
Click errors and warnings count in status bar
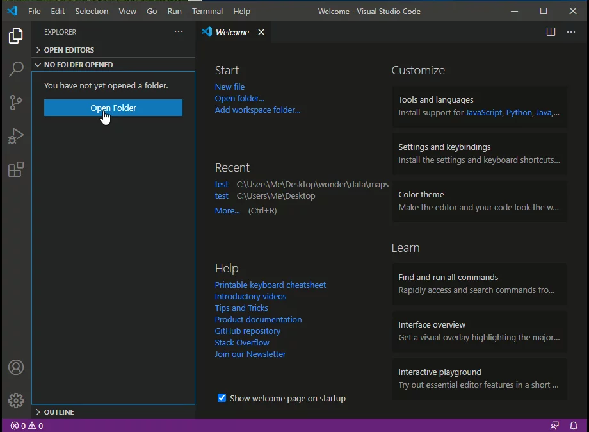(27, 426)
